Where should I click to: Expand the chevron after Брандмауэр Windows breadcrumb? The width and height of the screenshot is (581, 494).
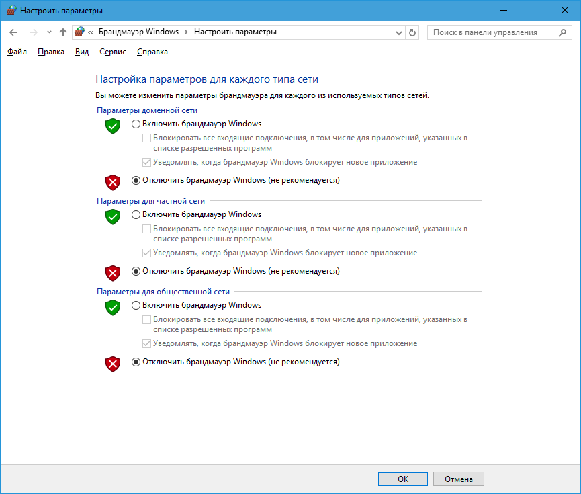(x=186, y=32)
